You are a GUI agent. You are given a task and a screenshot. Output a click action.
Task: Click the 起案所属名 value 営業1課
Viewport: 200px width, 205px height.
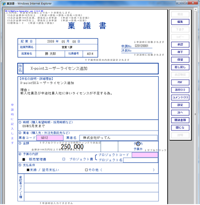click(x=67, y=47)
